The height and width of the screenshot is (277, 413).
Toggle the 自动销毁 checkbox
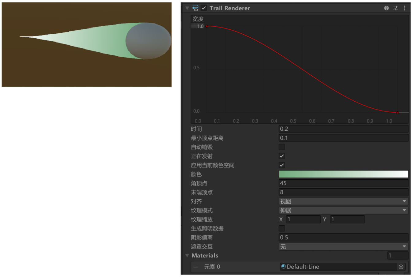(282, 147)
